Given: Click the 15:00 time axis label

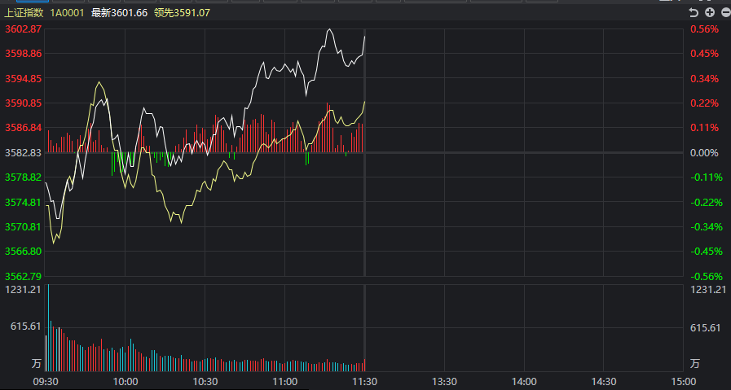Looking at the screenshot, I should pos(684,381).
